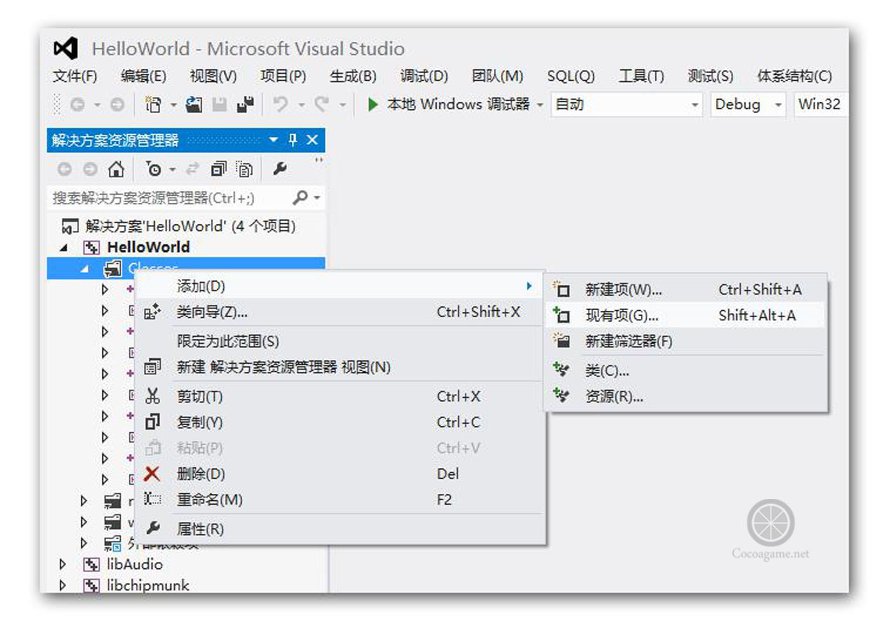The height and width of the screenshot is (621, 890).
Task: Open the 视图(V) menu
Action: (x=214, y=76)
